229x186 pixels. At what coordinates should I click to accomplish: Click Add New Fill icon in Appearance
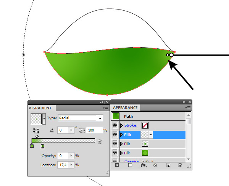pos(130,165)
